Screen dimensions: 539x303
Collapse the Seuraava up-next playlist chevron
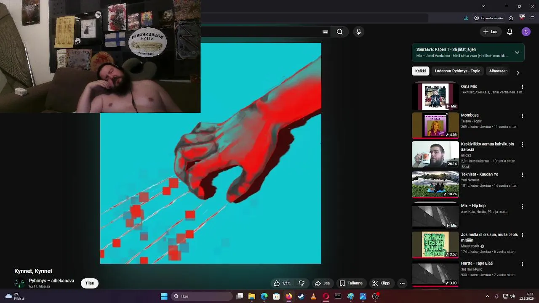pos(517,53)
